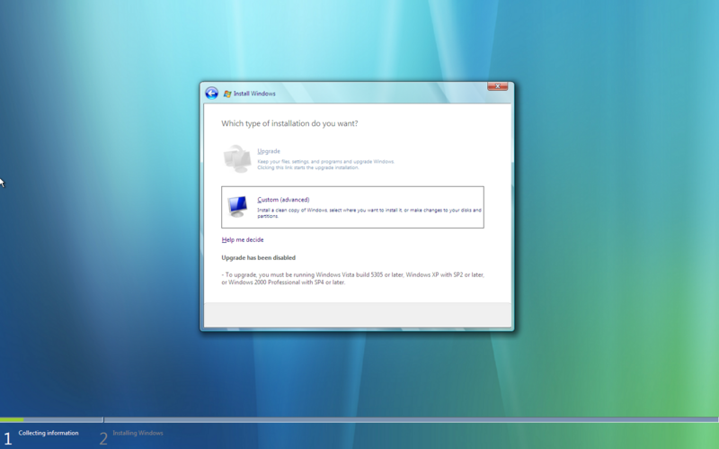Click the upgrade requirements explanation text

(x=352, y=278)
